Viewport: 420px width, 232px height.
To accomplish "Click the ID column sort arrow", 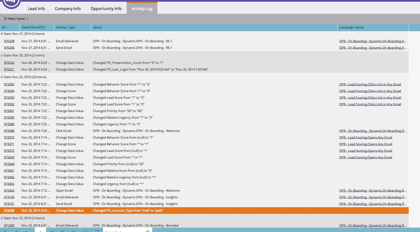I will (x=7, y=28).
